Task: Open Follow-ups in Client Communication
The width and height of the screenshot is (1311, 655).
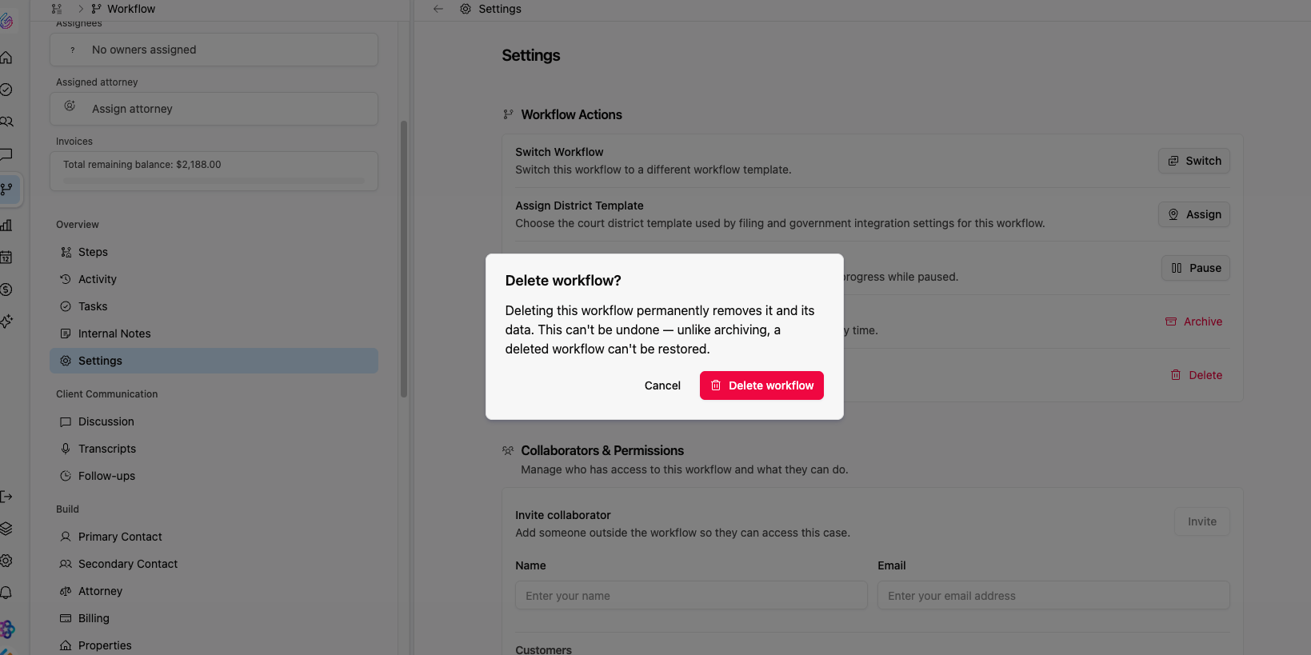Action: (214, 476)
